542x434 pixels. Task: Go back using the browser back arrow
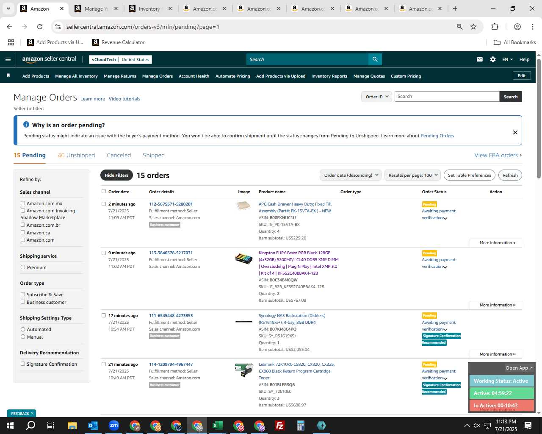[9, 27]
